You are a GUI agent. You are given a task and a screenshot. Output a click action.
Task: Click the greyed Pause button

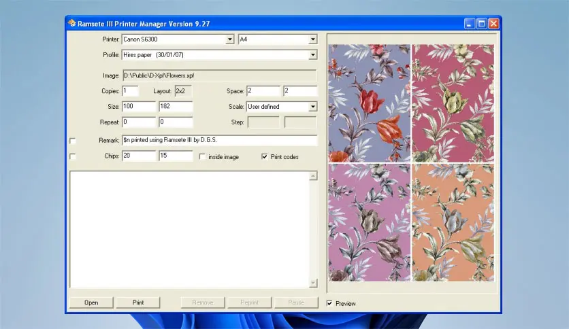point(296,302)
